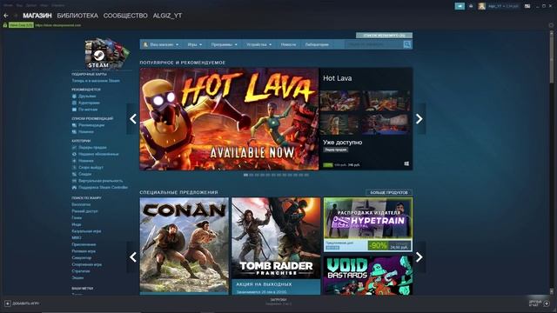Click the Big Picture mode icon
The image size is (557, 313).
point(527,6)
